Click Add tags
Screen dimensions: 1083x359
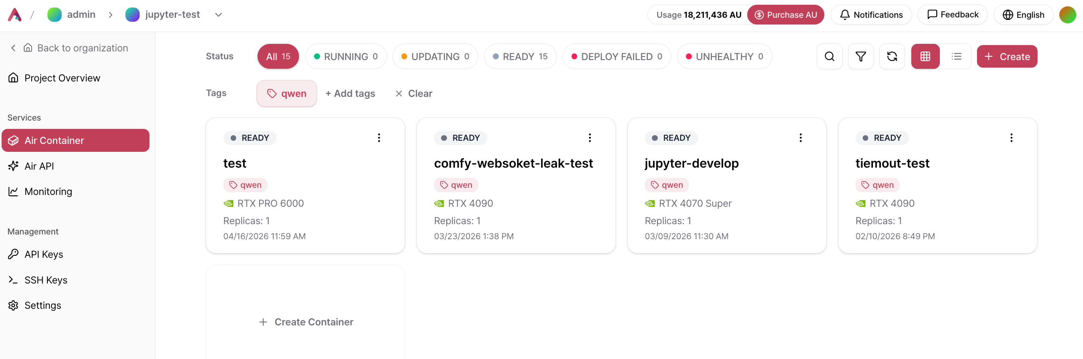click(350, 93)
